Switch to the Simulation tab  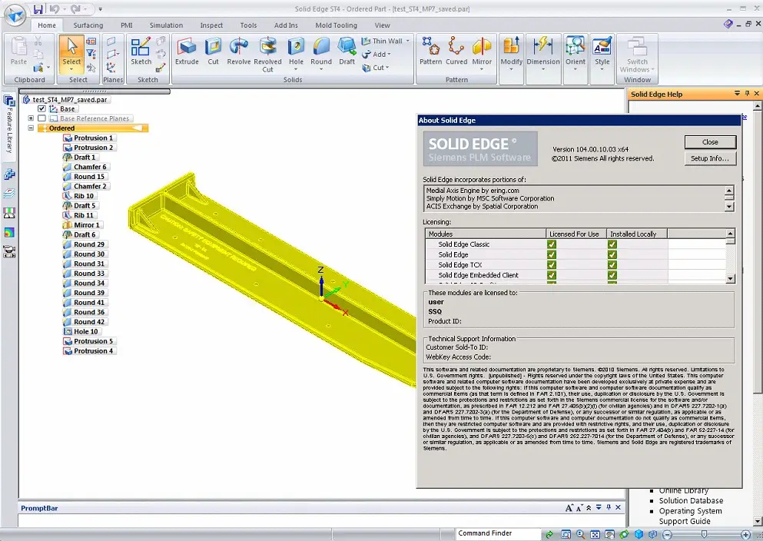pos(166,25)
